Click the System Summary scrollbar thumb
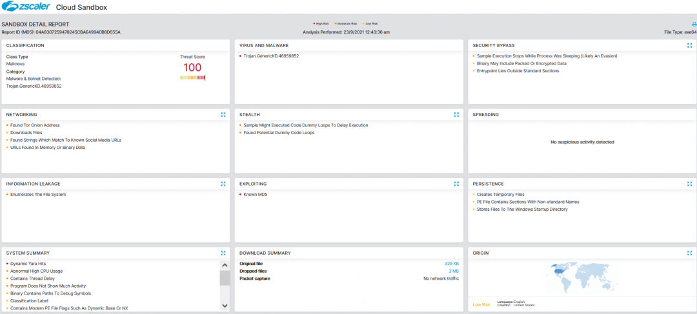Viewport: 697px width, 314px height. 225,278
